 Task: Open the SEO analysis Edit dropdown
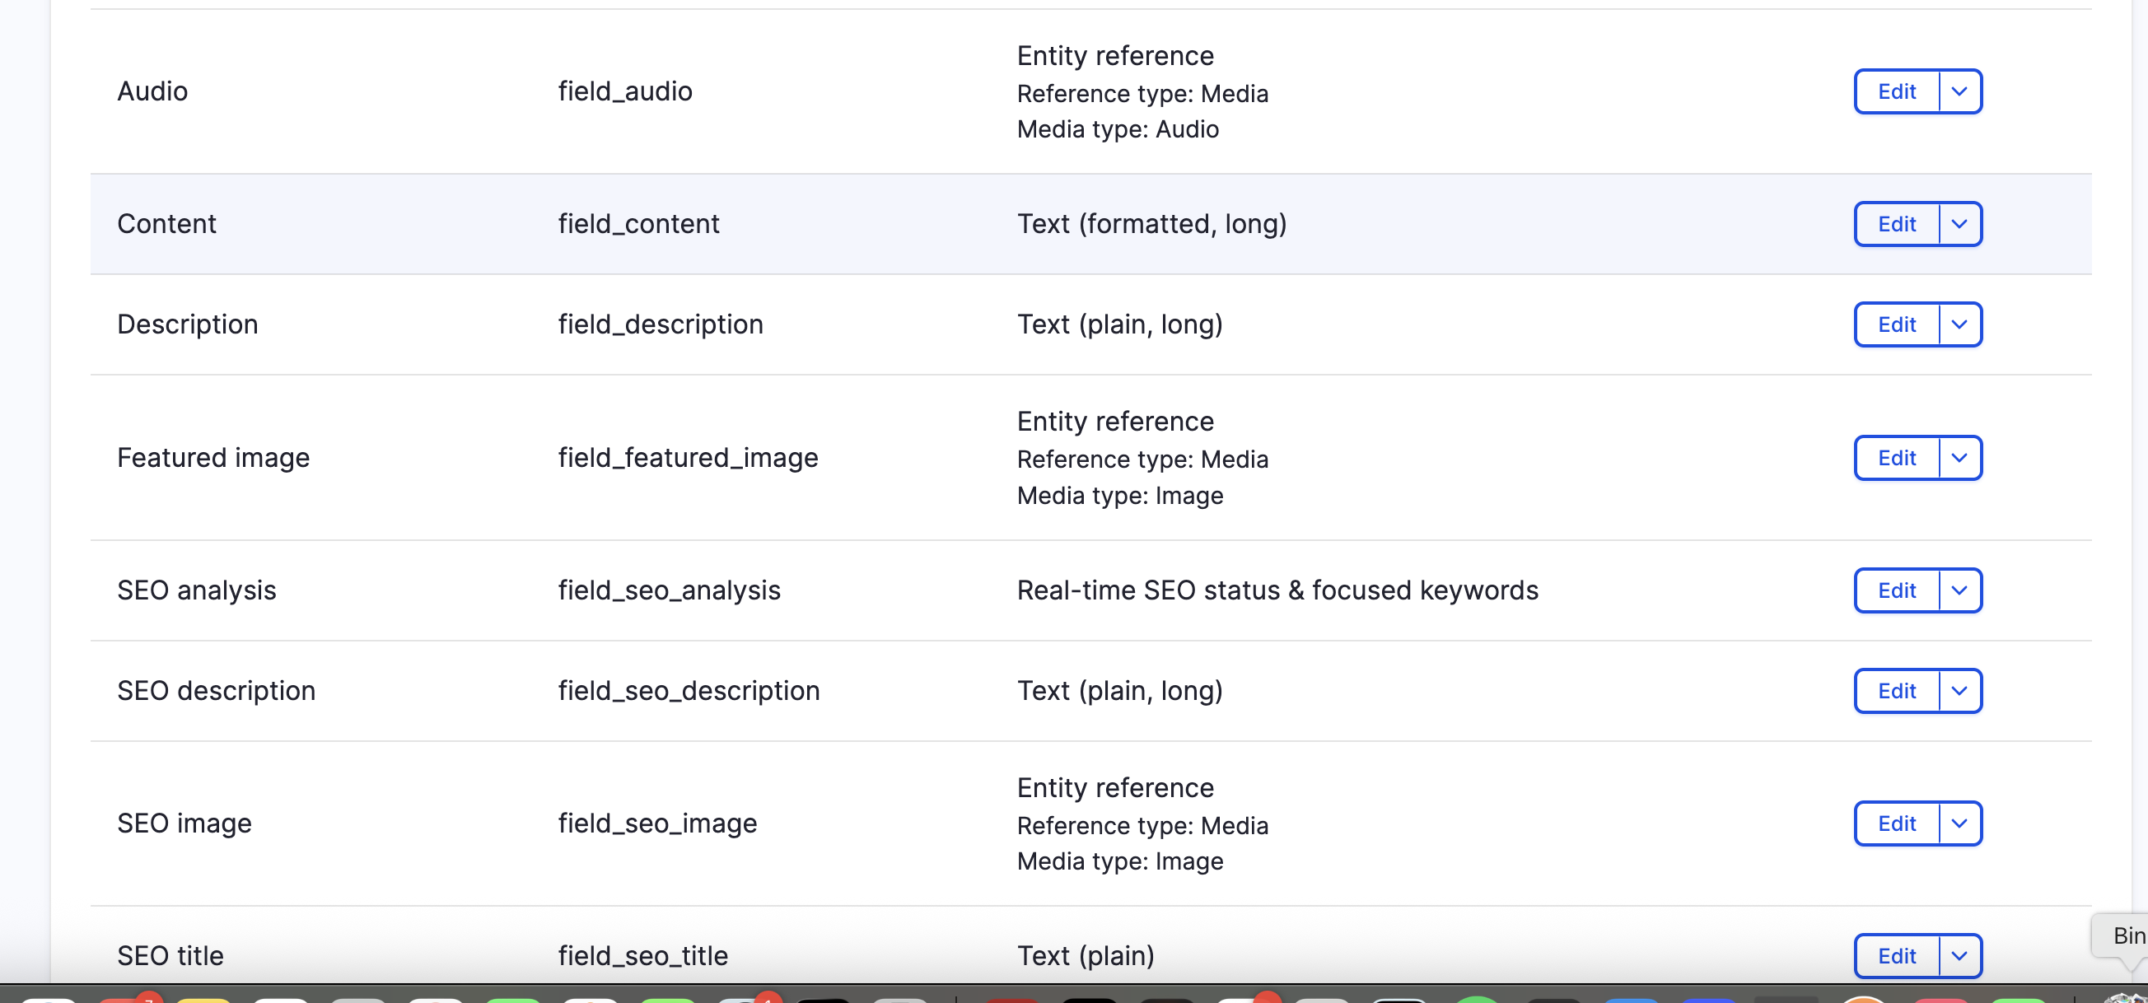1959,590
